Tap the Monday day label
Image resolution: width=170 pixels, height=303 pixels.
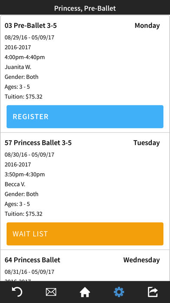pyautogui.click(x=147, y=26)
